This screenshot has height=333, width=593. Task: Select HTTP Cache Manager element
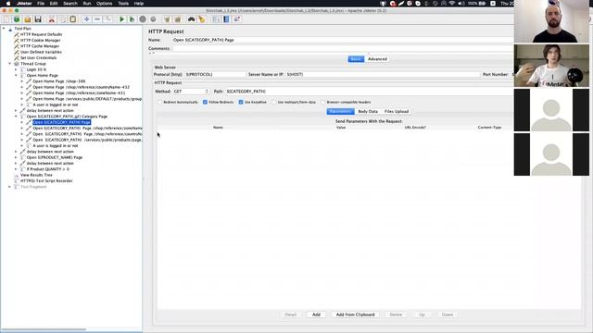coord(40,46)
